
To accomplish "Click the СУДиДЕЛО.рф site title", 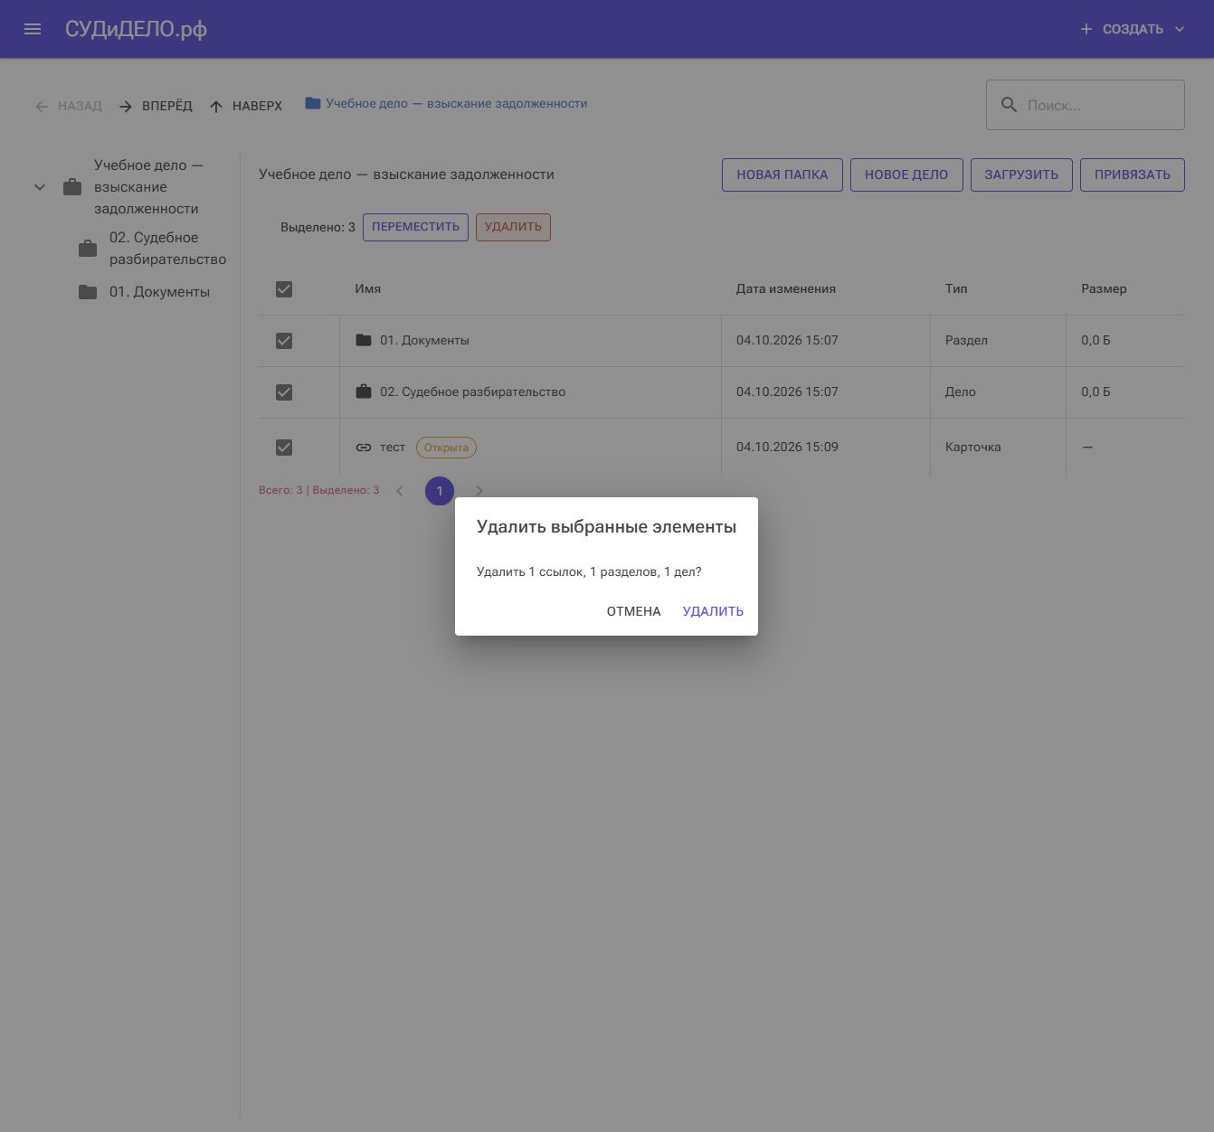I will pyautogui.click(x=136, y=29).
